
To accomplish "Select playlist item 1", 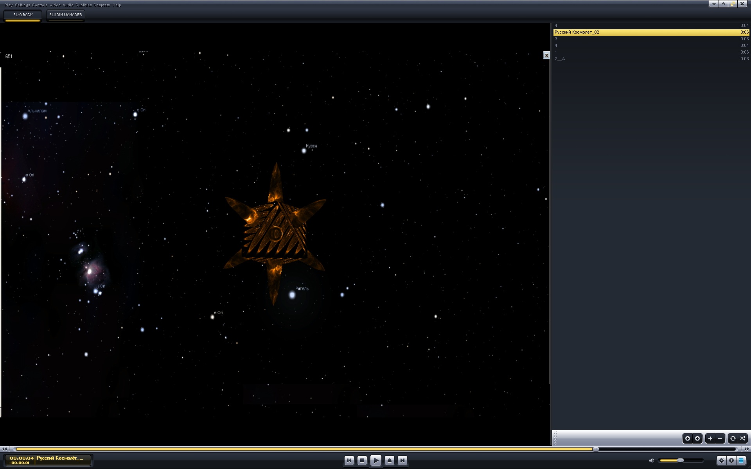I will (651, 52).
